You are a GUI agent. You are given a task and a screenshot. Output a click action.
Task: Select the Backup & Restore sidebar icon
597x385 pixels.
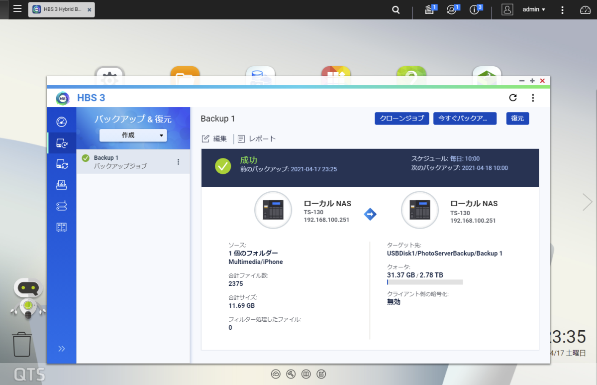[x=62, y=143]
